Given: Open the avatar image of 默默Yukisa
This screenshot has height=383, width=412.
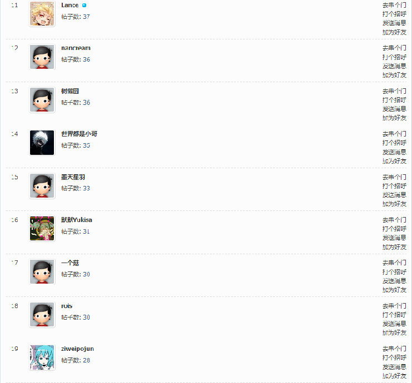Looking at the screenshot, I should (42, 229).
